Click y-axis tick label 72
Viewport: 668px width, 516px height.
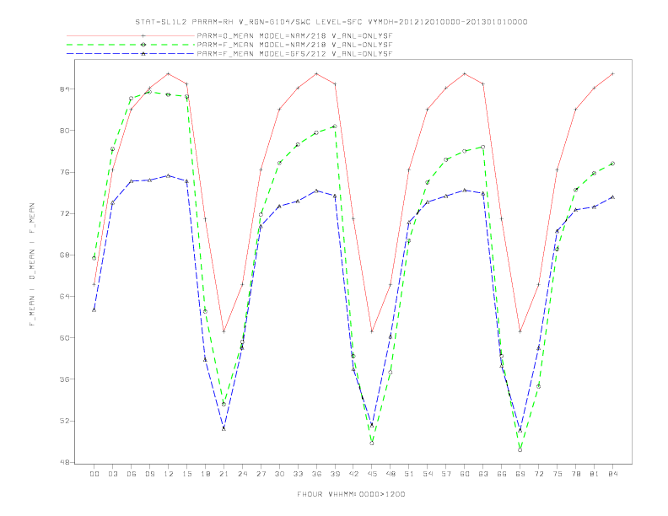tap(66, 213)
